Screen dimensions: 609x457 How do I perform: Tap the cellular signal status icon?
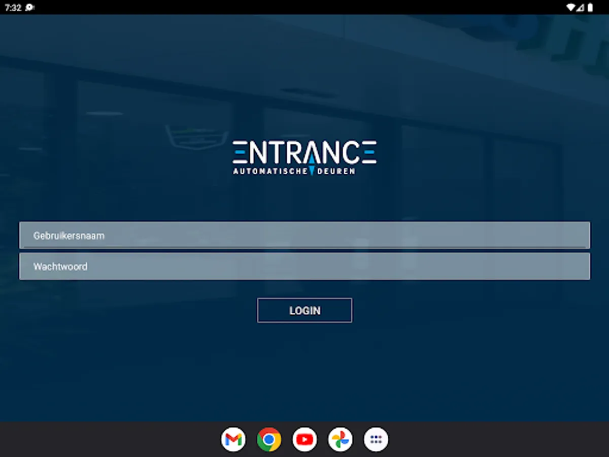click(581, 8)
